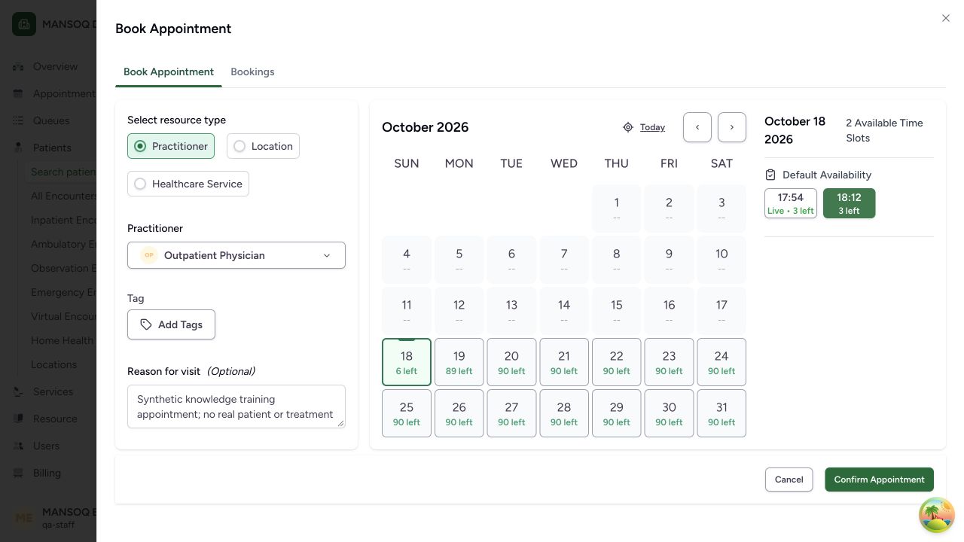Click the Add Tags button

(171, 324)
